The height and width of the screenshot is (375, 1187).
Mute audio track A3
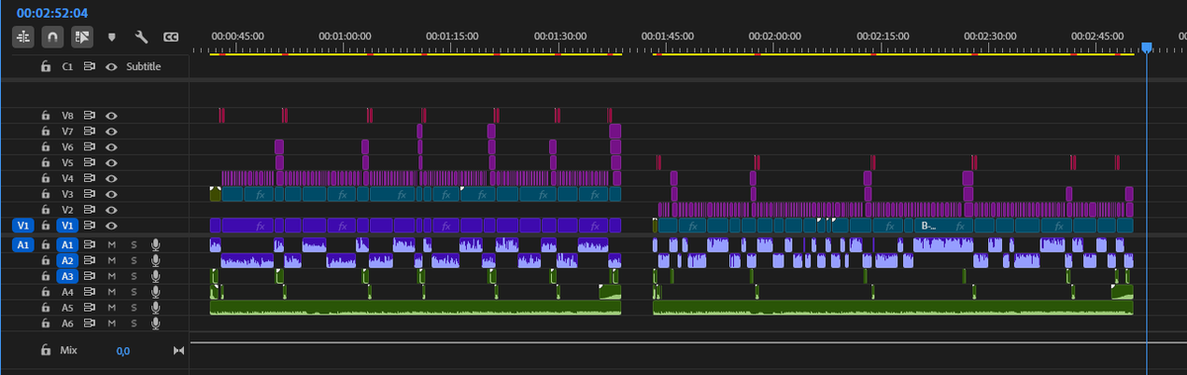click(x=112, y=276)
